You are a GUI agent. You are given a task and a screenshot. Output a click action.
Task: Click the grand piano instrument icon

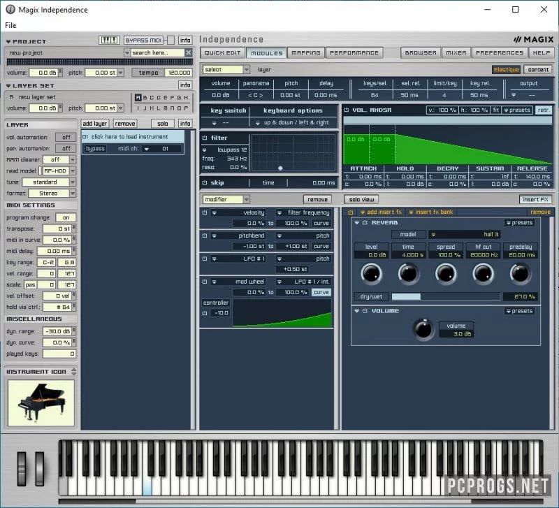[x=41, y=402]
